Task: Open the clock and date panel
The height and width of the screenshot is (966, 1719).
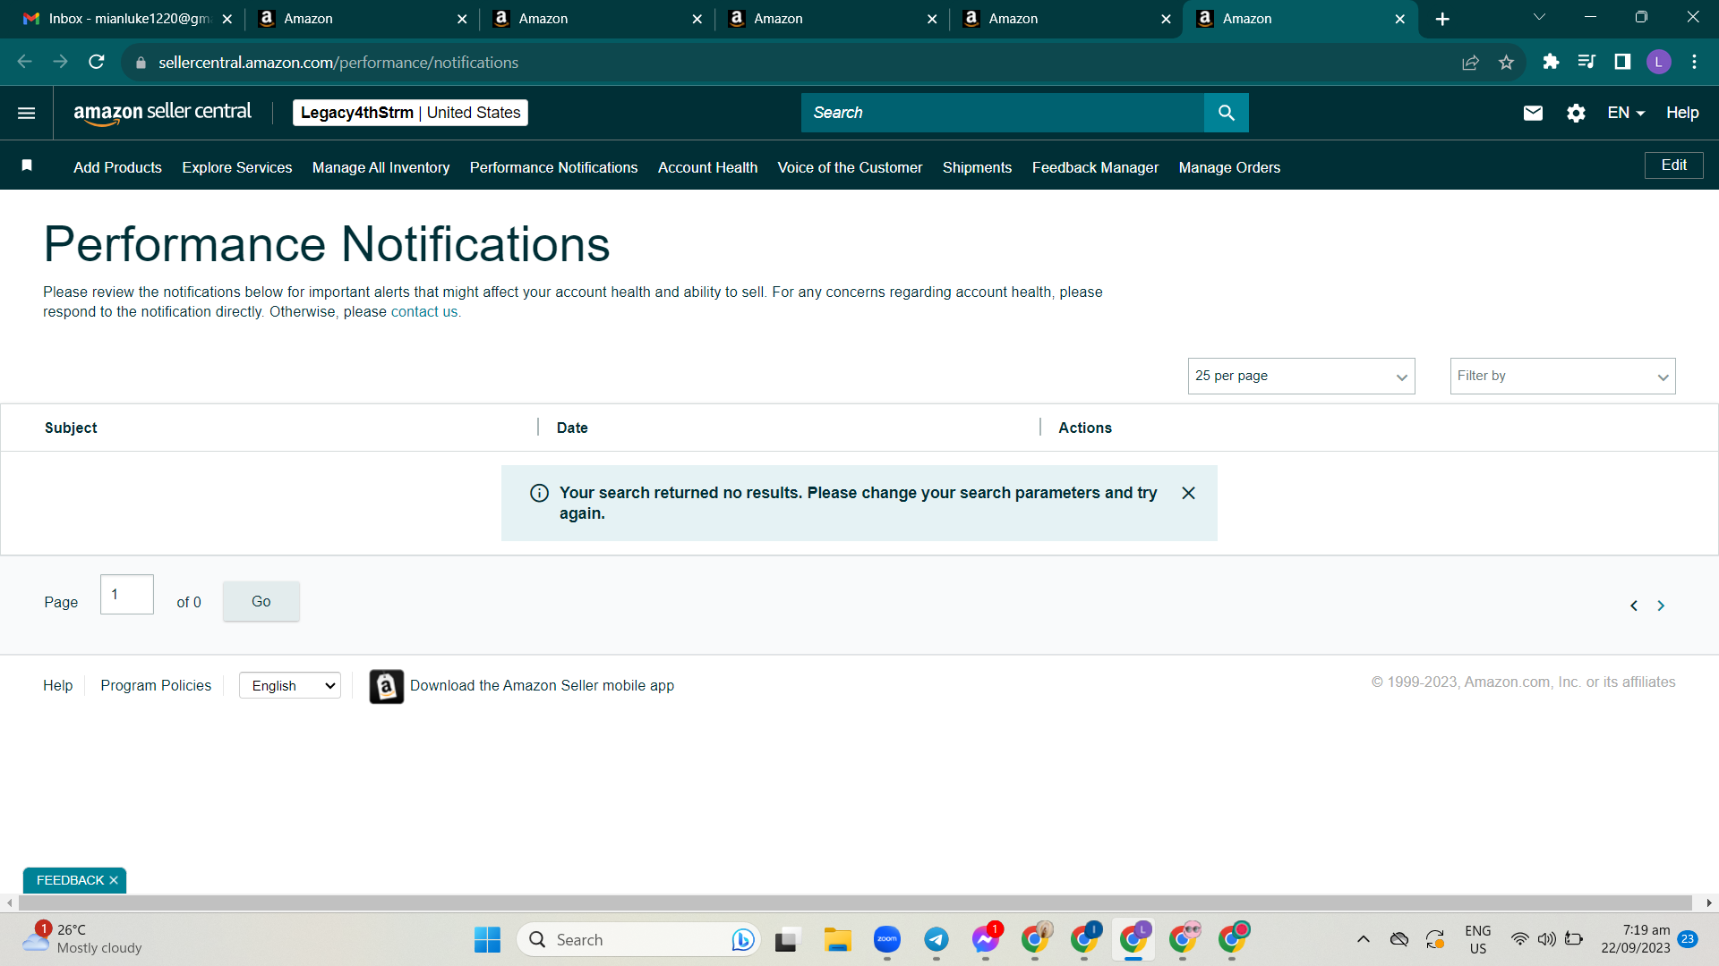Action: (1636, 939)
